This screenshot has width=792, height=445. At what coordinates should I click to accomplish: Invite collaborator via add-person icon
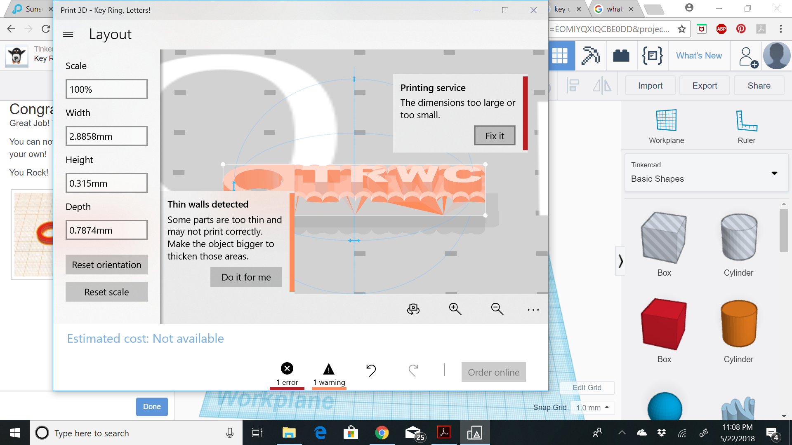[748, 57]
